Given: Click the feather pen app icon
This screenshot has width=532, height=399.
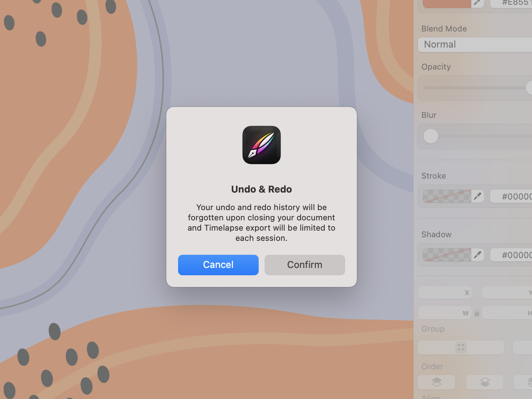Looking at the screenshot, I should point(262,145).
